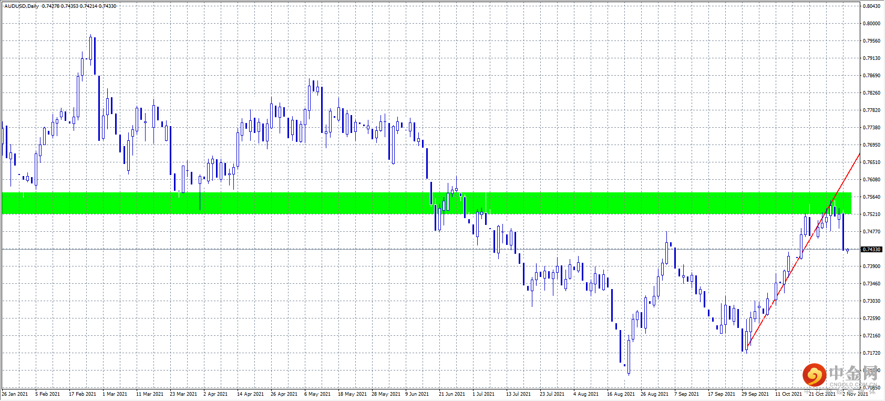
Task: Click the 17 Feb 2021 date label
Action: coord(83,394)
